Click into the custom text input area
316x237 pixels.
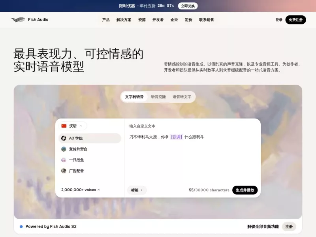coord(192,157)
